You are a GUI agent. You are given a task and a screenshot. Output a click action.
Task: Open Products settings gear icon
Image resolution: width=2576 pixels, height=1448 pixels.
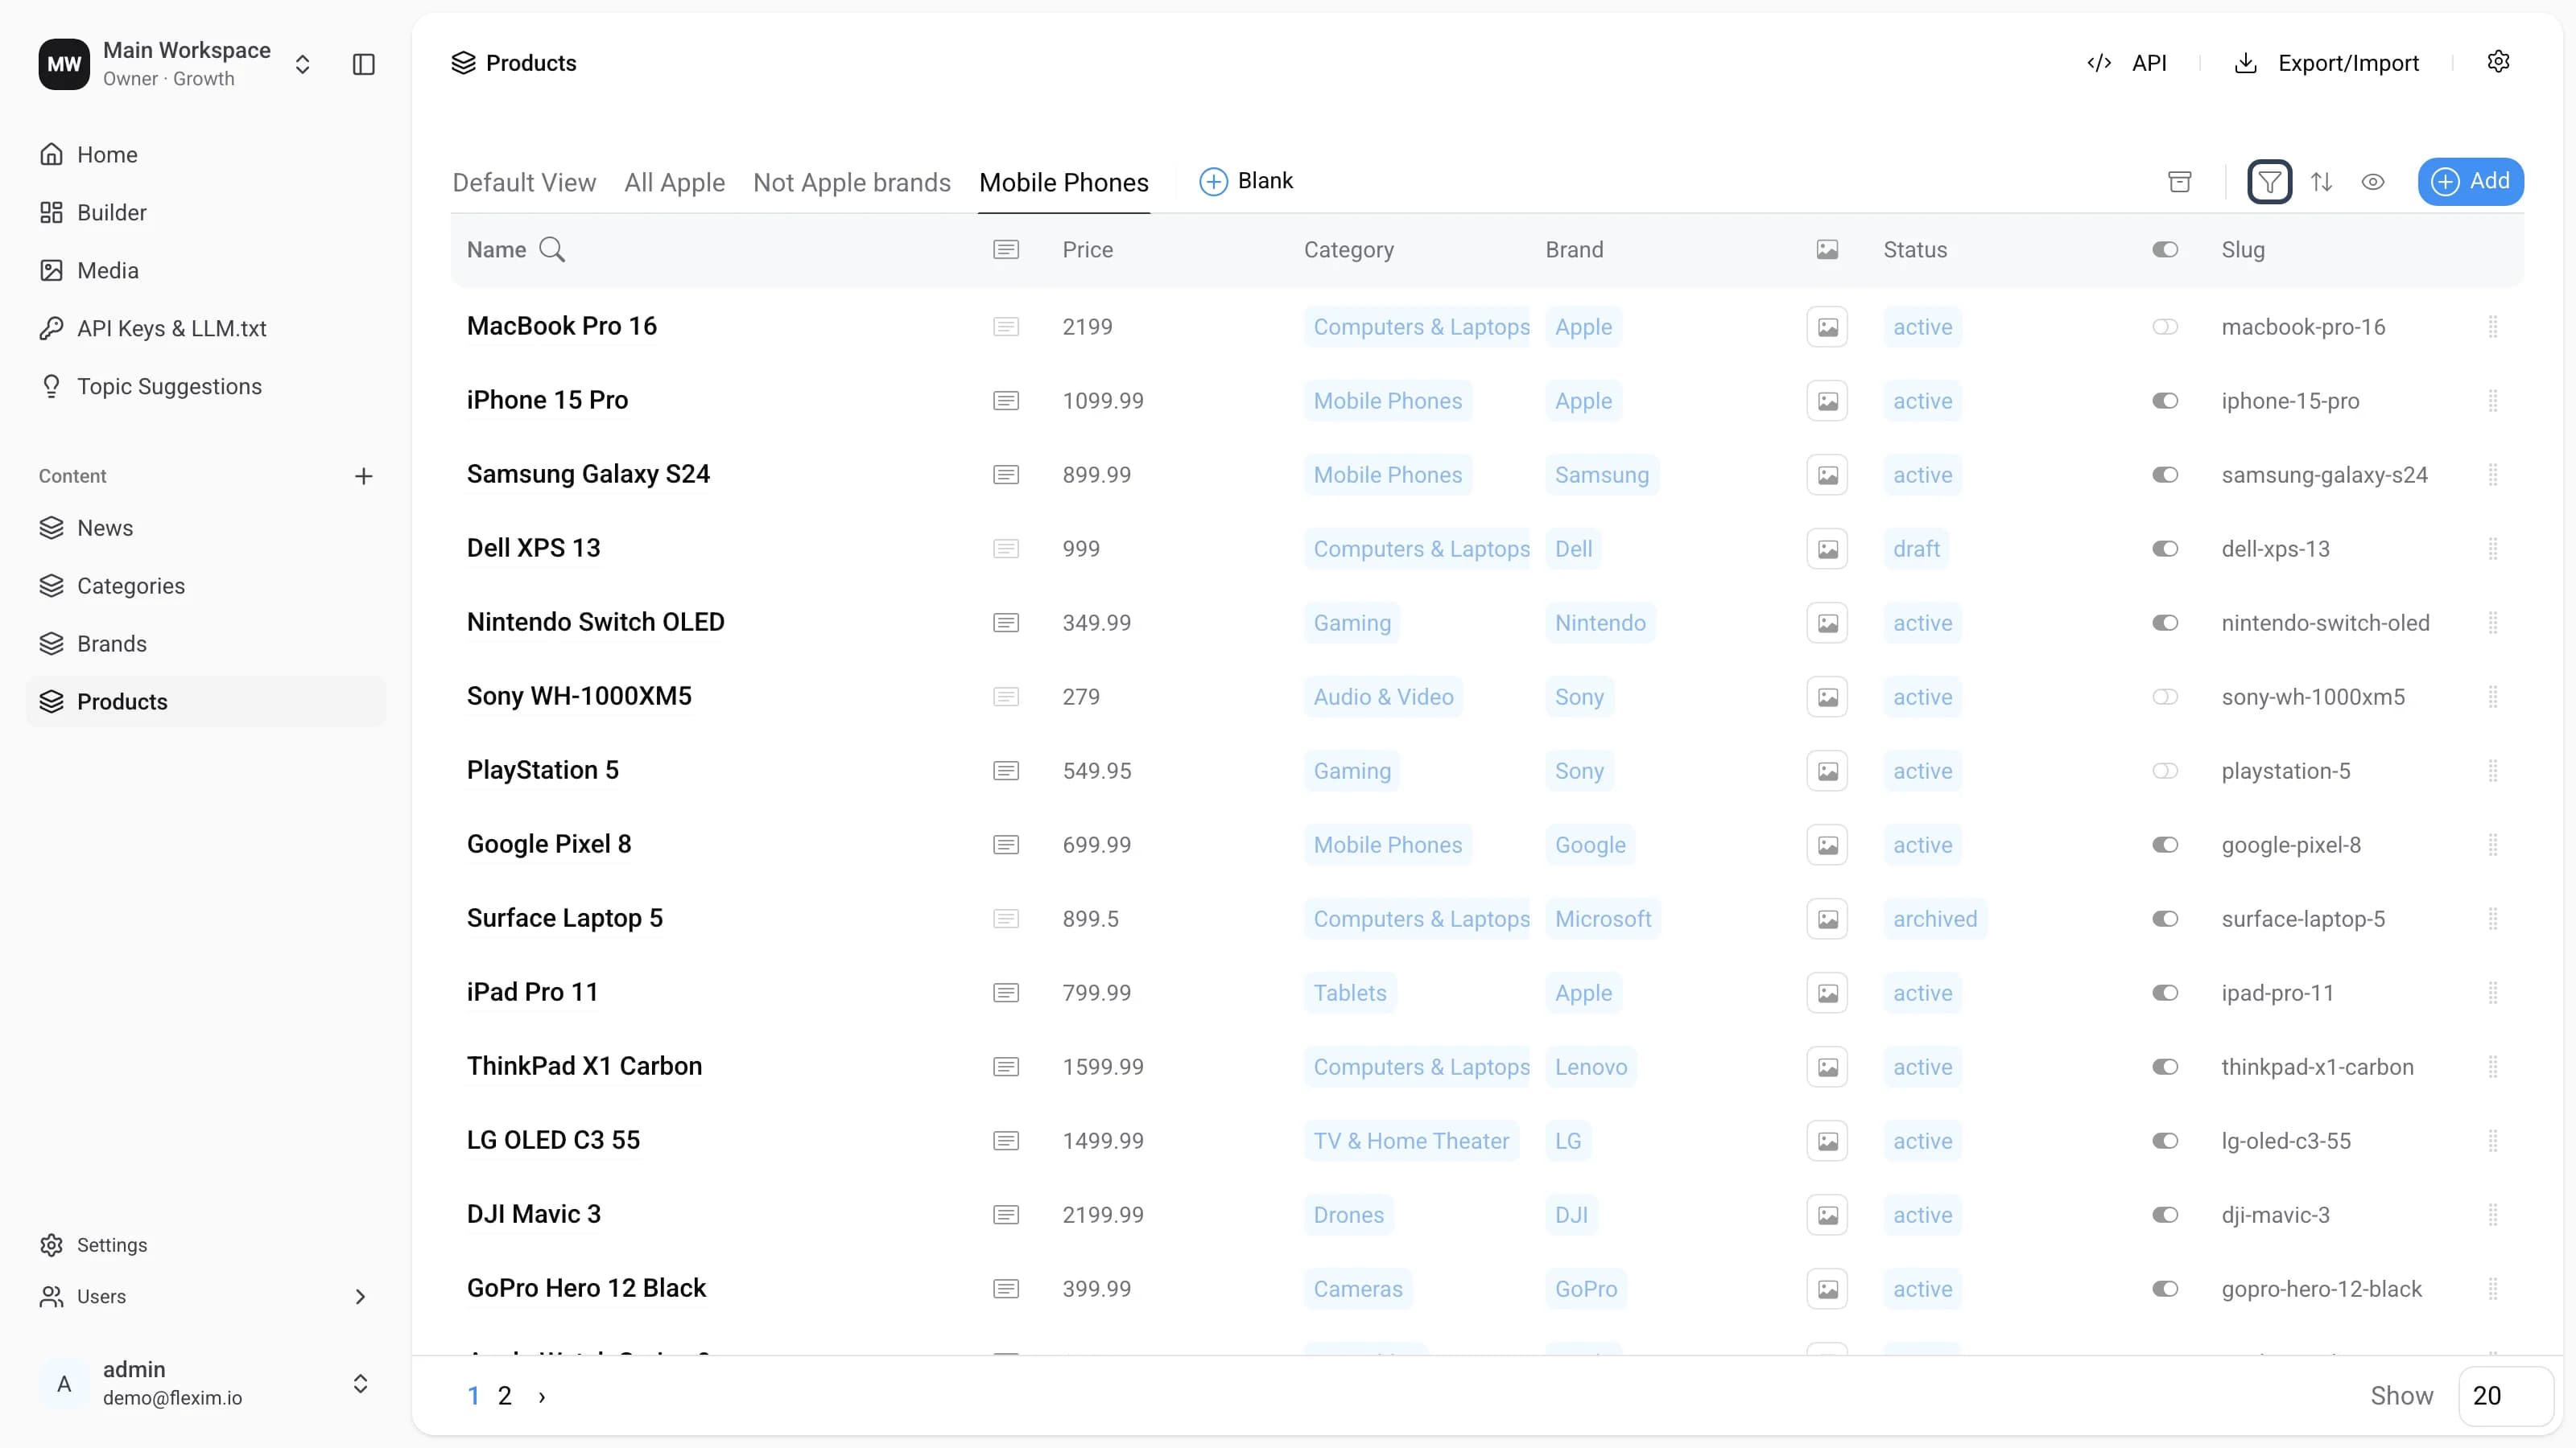(x=2498, y=62)
